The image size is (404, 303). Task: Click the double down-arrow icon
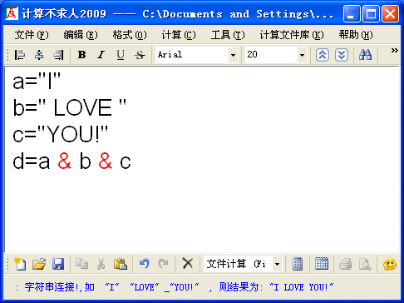tap(342, 55)
